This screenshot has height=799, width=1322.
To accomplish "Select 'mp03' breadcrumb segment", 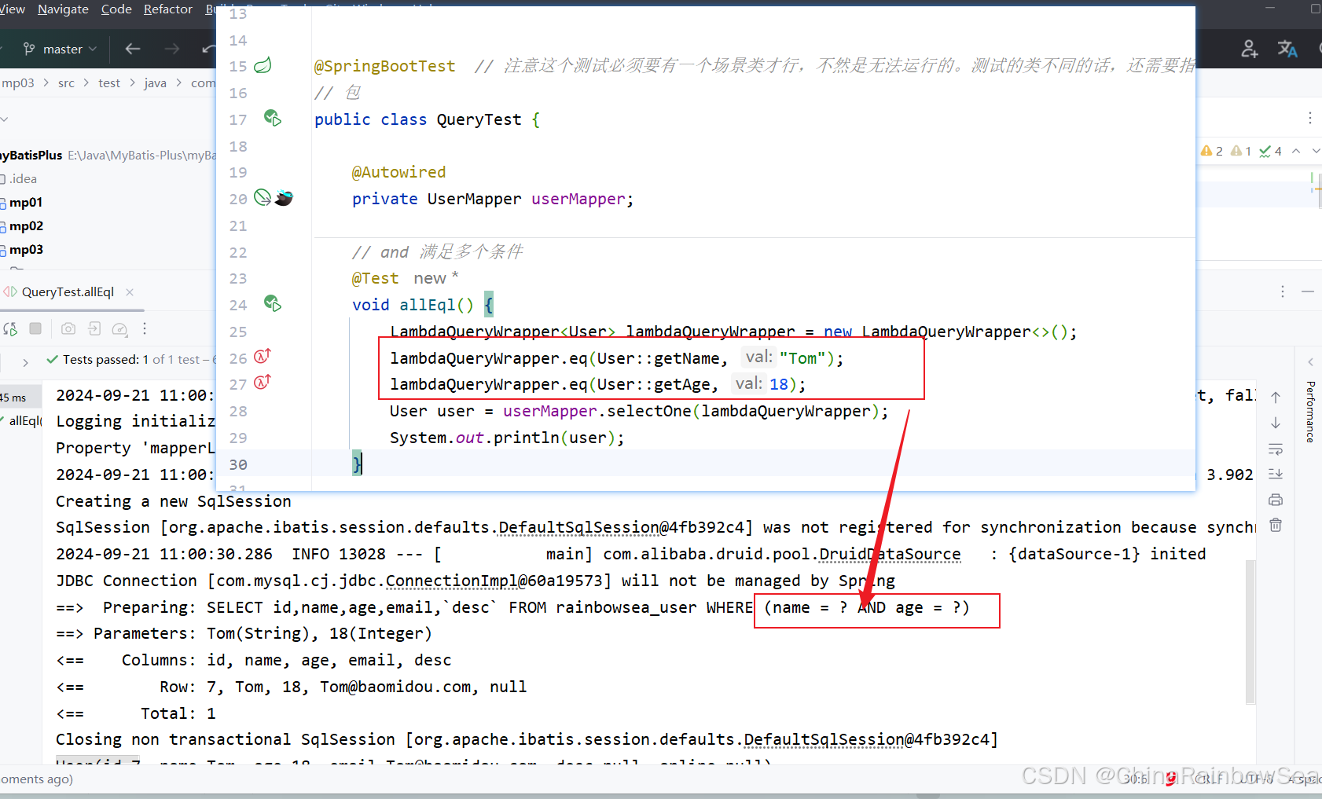I will coord(18,82).
